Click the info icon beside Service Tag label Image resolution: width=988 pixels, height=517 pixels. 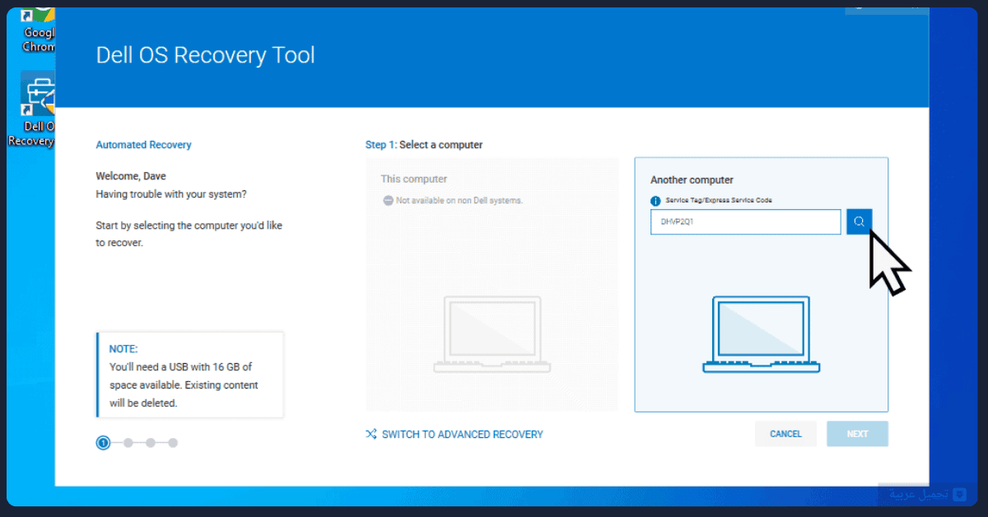(656, 201)
